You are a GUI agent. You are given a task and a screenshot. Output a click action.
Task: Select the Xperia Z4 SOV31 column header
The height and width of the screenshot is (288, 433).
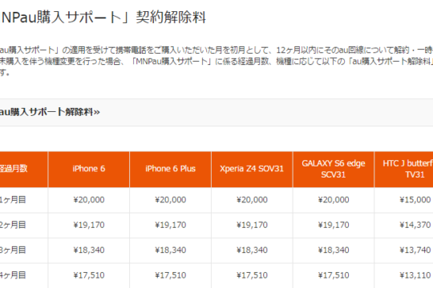[252, 169]
